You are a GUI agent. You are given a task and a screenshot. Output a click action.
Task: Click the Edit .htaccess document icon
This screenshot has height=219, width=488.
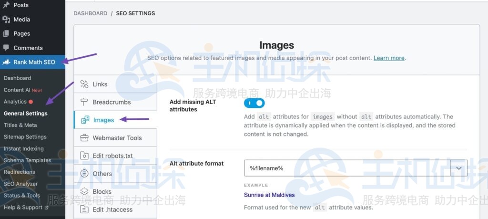[84, 209]
